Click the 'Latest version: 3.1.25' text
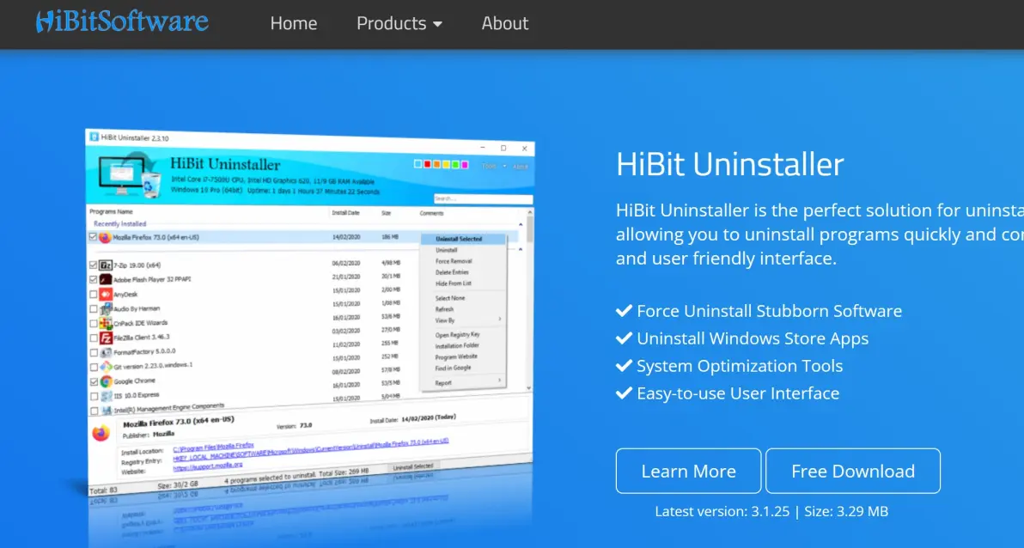Screen dimensions: 1024x548 (722, 511)
